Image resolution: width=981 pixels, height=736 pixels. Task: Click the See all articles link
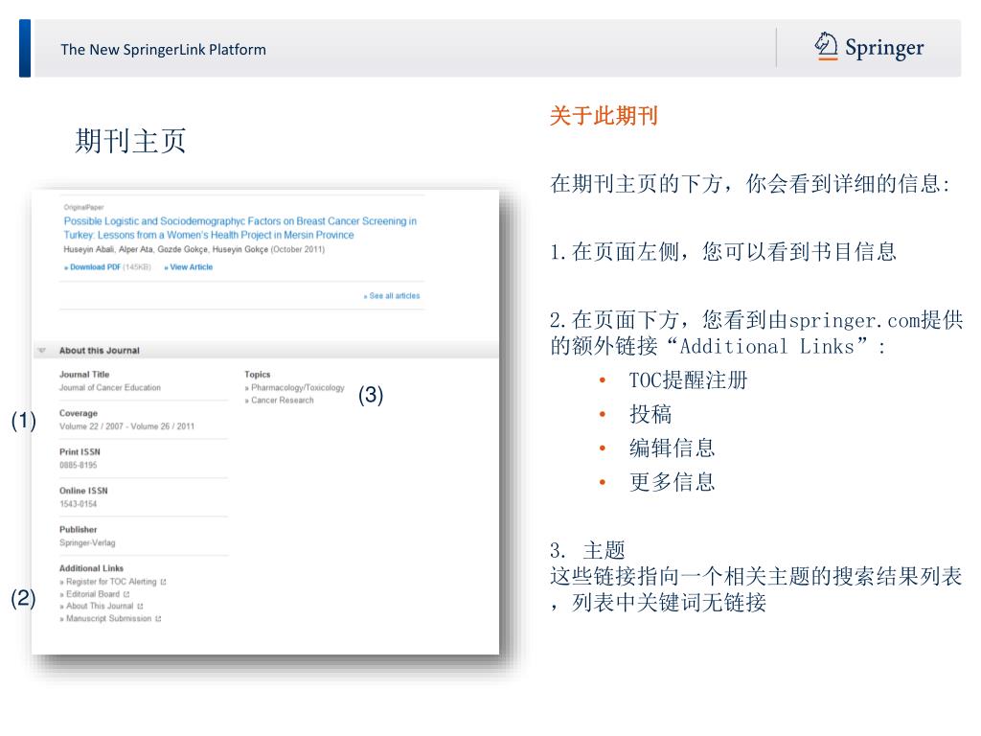pos(392,296)
